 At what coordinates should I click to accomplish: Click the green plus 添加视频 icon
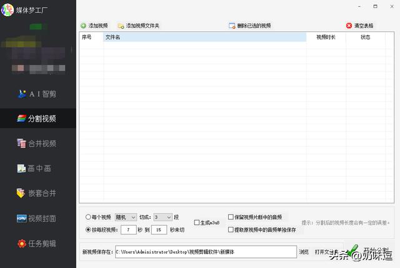pos(83,26)
